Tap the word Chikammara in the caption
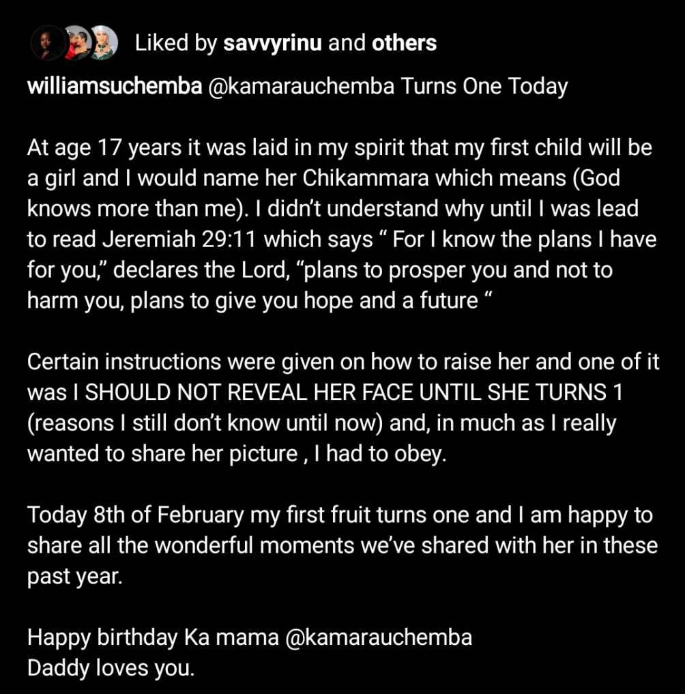This screenshot has height=694, width=685. tap(366, 178)
